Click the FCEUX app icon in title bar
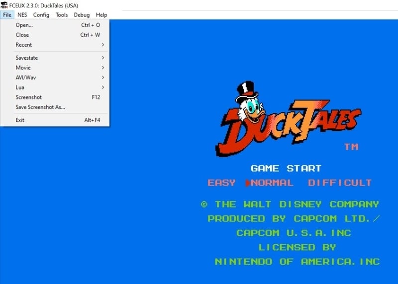Screen dimensions: 398x284 [x=4, y=5]
